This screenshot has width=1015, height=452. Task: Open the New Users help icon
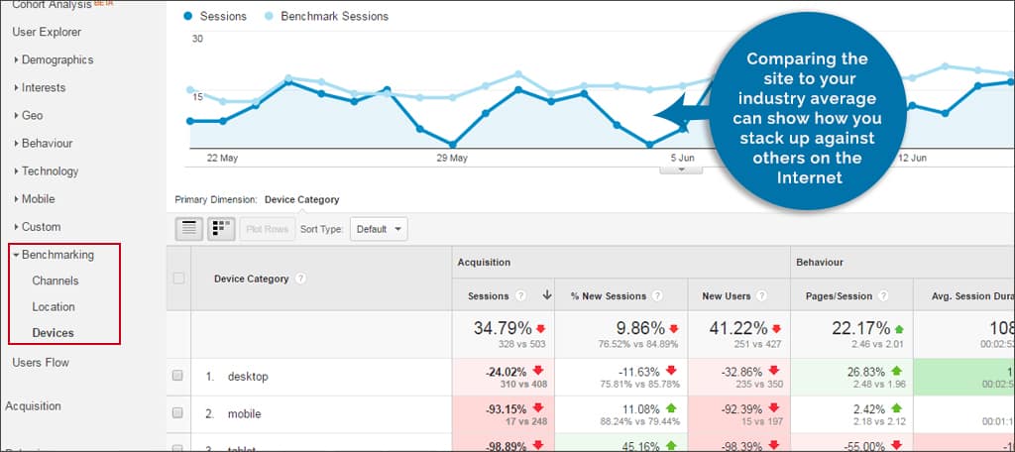tap(761, 296)
